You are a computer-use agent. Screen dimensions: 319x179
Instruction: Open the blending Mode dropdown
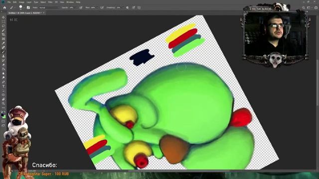[49, 7]
